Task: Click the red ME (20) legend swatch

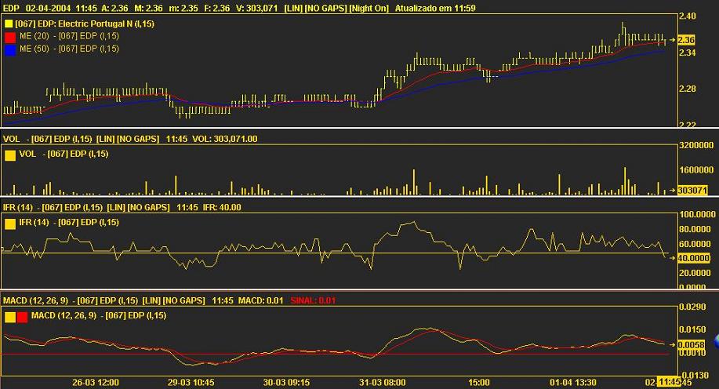Action: click(x=10, y=37)
